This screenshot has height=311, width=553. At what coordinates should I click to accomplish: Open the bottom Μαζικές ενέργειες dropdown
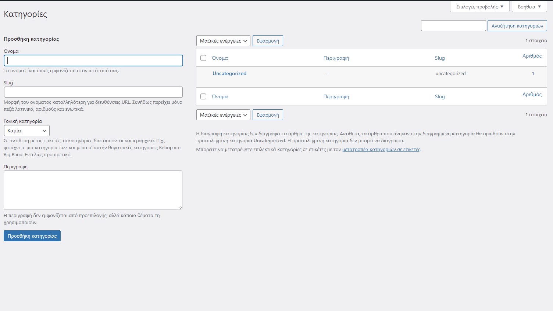pos(223,115)
